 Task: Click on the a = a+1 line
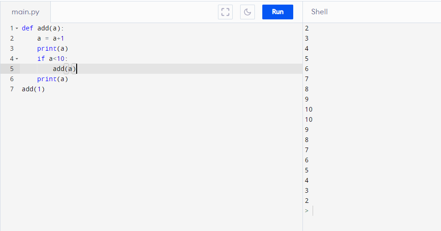tap(51, 38)
